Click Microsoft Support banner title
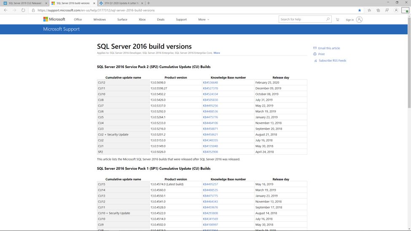411x231 pixels. 62,29
